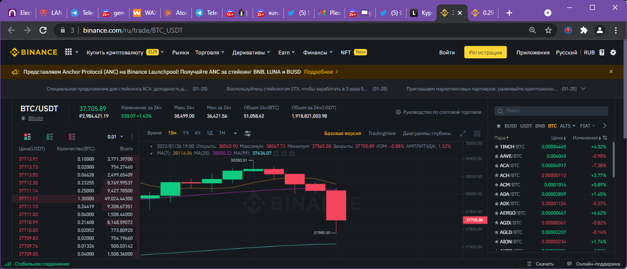
Task: Select BUSD market tab
Action: tap(511, 126)
